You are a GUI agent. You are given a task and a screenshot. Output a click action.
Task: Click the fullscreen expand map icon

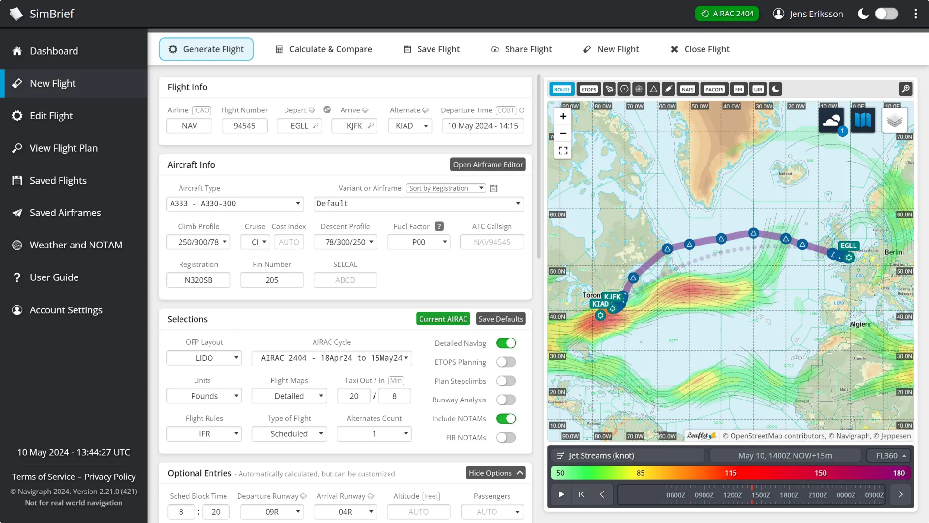click(x=563, y=150)
